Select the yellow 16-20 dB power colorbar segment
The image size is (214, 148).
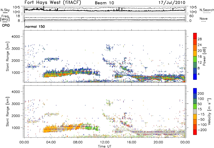pos(195,53)
